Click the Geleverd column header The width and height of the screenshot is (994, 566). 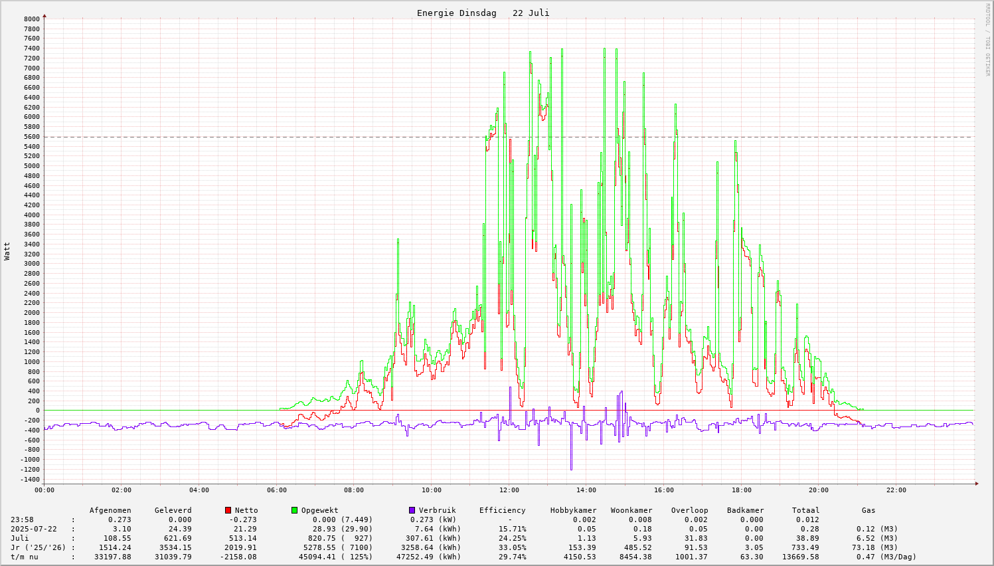pyautogui.click(x=173, y=510)
